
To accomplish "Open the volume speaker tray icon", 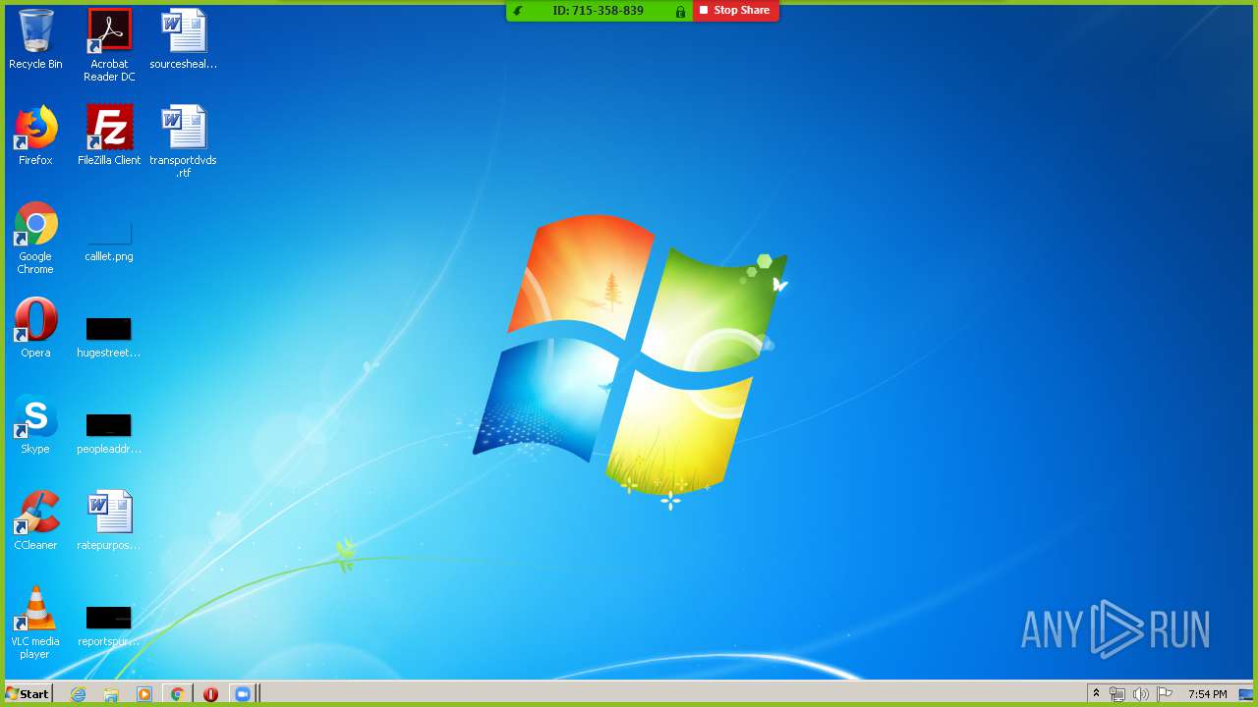I will tap(1141, 694).
